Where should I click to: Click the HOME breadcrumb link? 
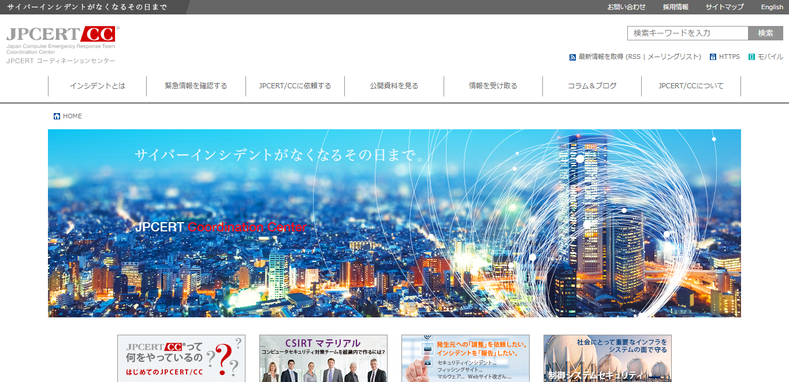click(72, 117)
